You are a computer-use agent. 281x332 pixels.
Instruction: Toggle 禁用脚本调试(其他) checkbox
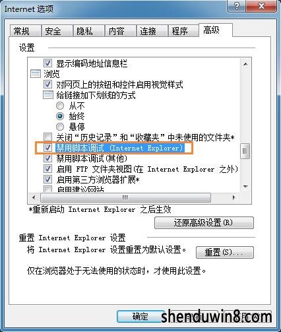[47, 158]
